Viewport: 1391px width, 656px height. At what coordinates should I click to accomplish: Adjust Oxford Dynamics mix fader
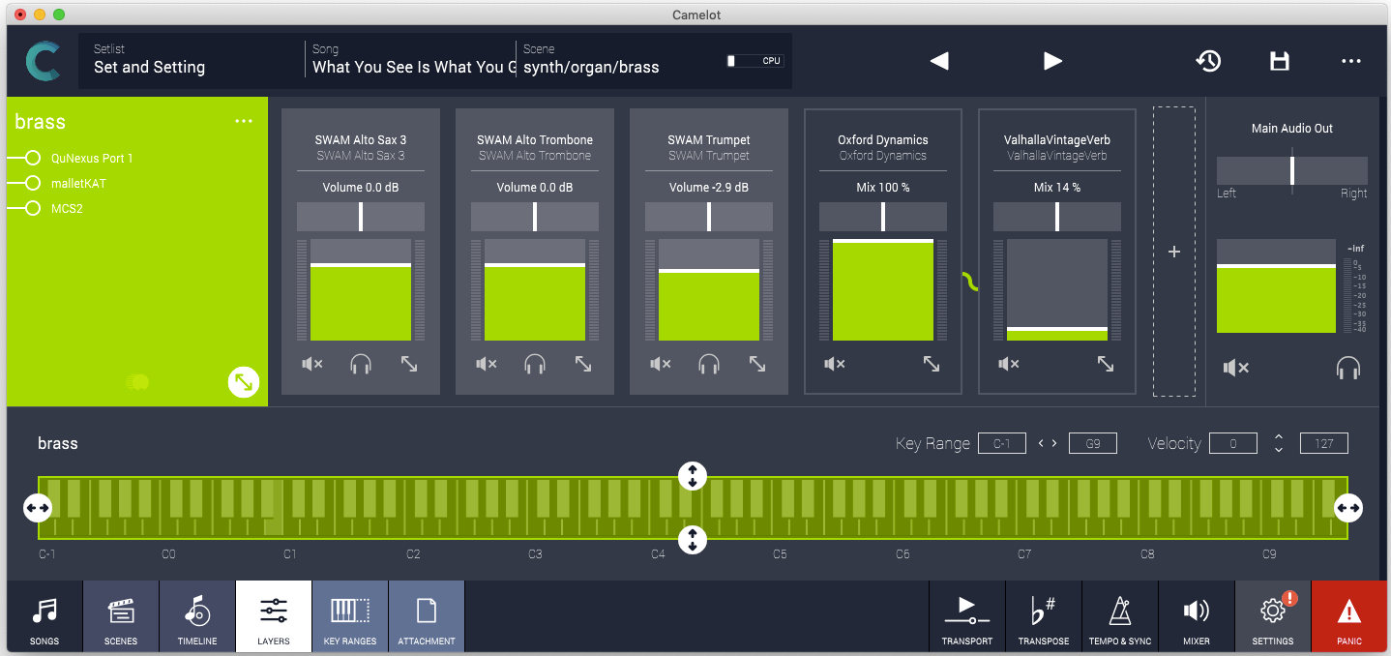[883, 289]
